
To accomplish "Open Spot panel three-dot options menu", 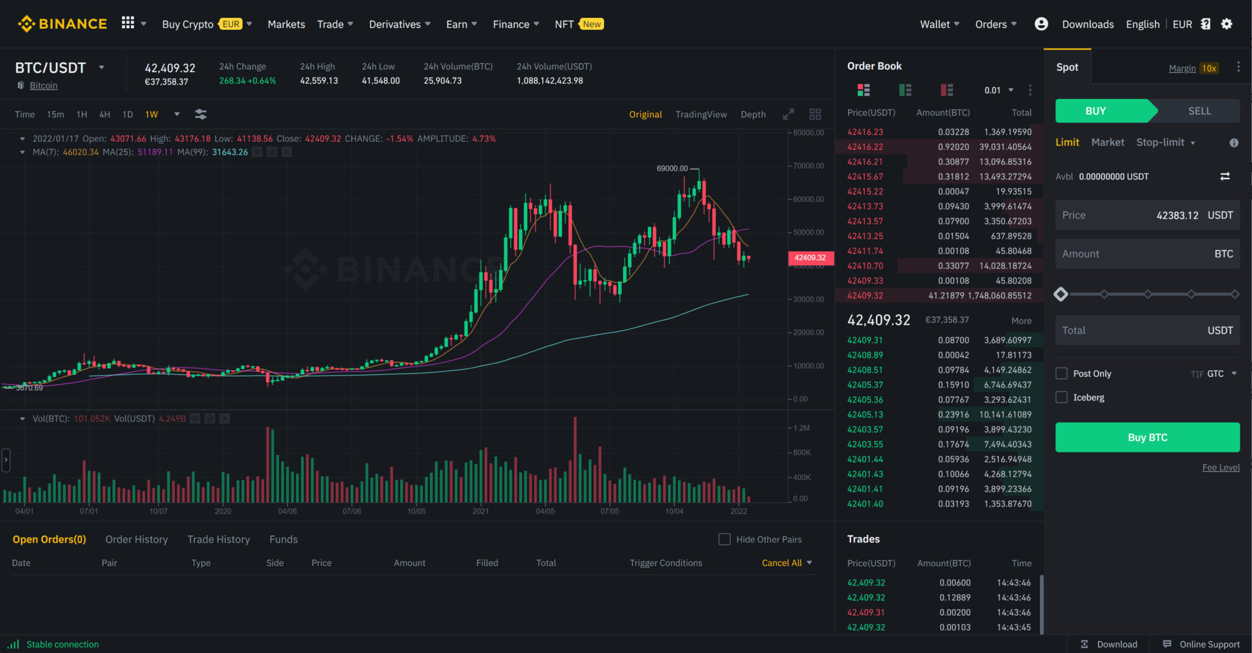I will coord(1239,67).
